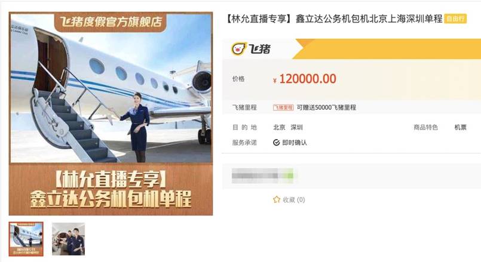
Task: Click the product title 鑫立达公务机包机
Action: tap(333, 19)
